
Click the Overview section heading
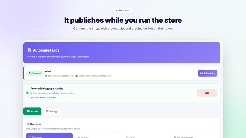pyautogui.click(x=35, y=124)
